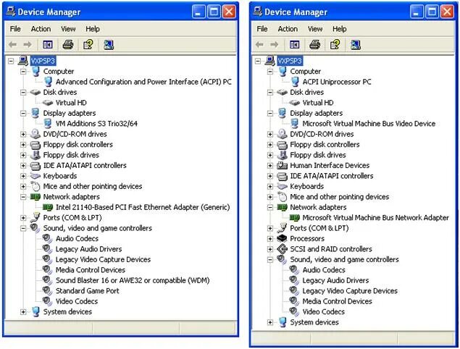460x349 pixels.
Task: Click ACPI Uniprocessor PC icon
Action: pos(295,82)
